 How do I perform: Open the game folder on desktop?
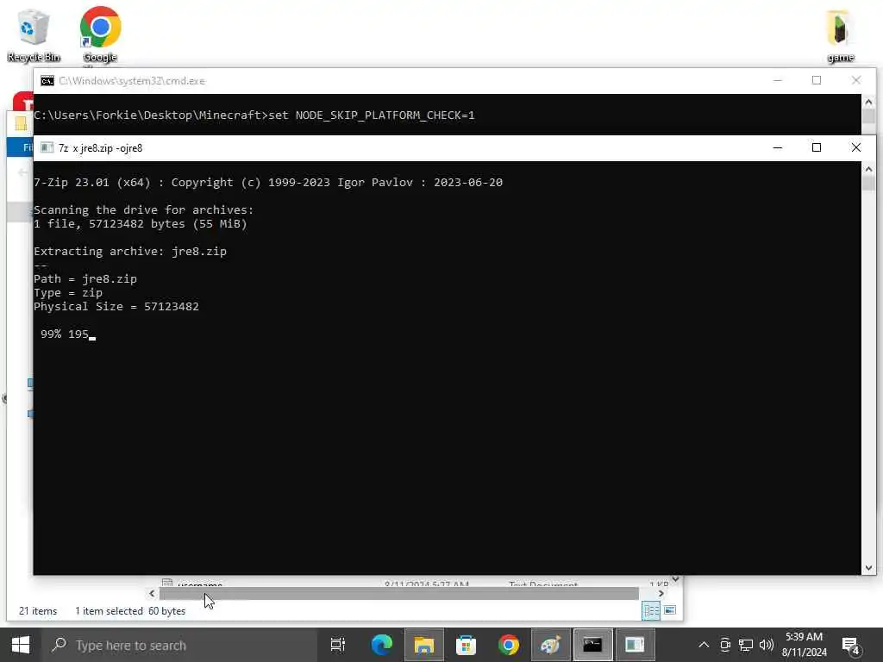point(840,34)
